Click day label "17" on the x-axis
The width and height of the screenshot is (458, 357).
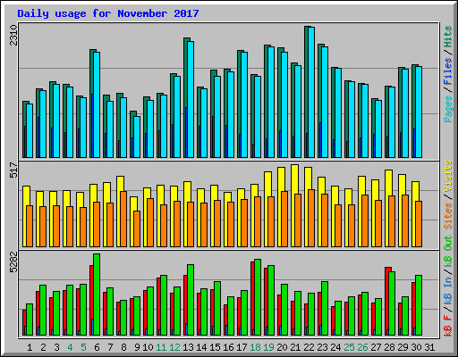pyautogui.click(x=242, y=347)
